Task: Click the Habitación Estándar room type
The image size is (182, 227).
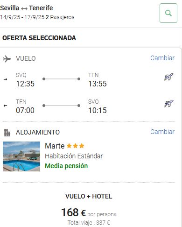Action: pyautogui.click(x=74, y=156)
